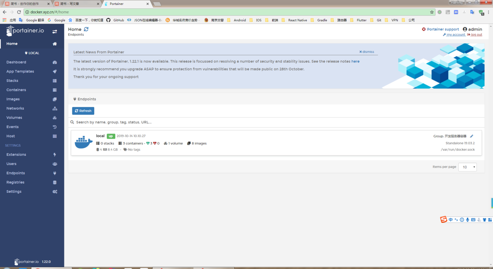Open the release notes 'here' link

pyautogui.click(x=355, y=62)
